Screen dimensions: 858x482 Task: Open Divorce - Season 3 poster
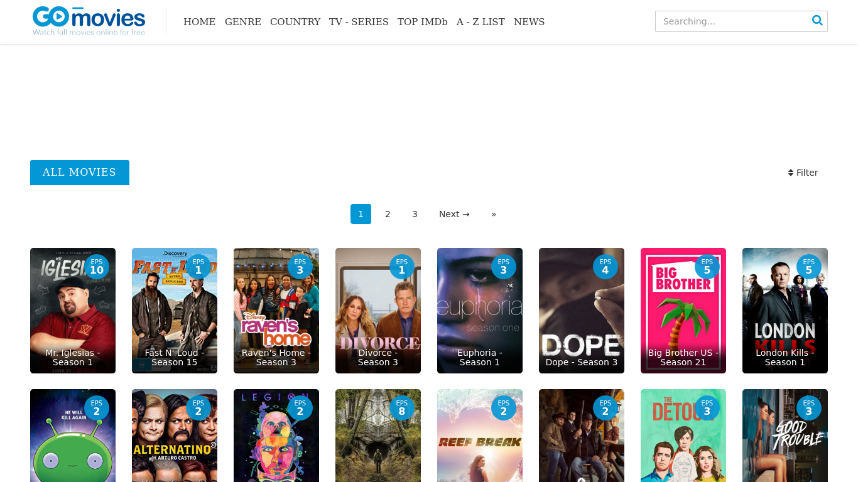[378, 311]
